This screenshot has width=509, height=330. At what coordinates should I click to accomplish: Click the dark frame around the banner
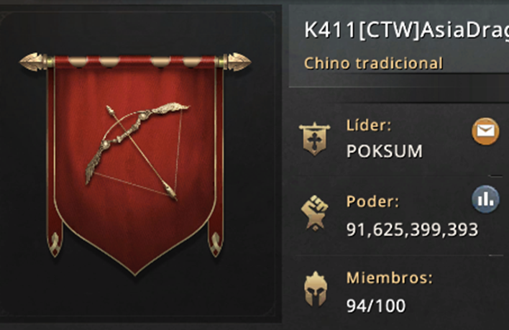[138, 164]
